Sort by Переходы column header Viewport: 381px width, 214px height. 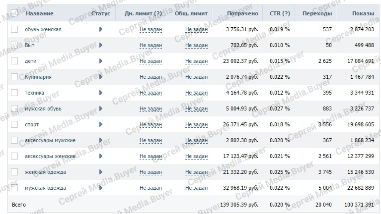[x=317, y=13]
